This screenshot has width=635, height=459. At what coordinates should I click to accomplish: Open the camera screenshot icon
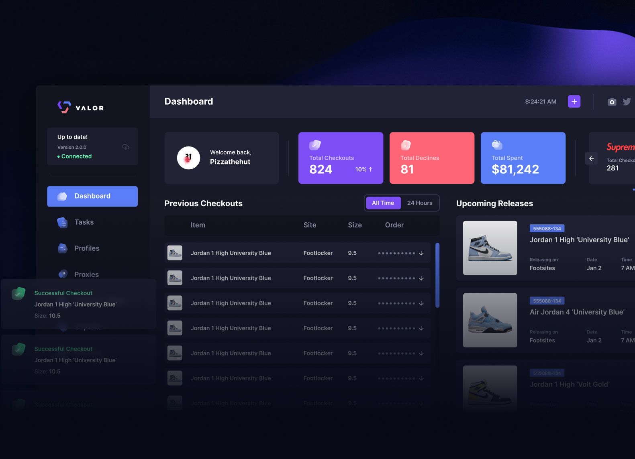click(x=612, y=102)
